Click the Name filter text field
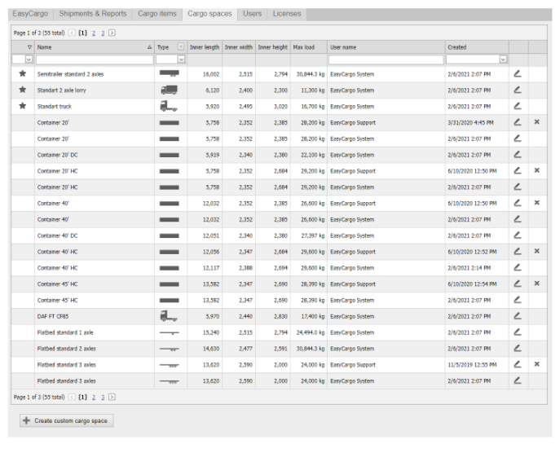This screenshot has height=453, width=560. click(x=95, y=59)
